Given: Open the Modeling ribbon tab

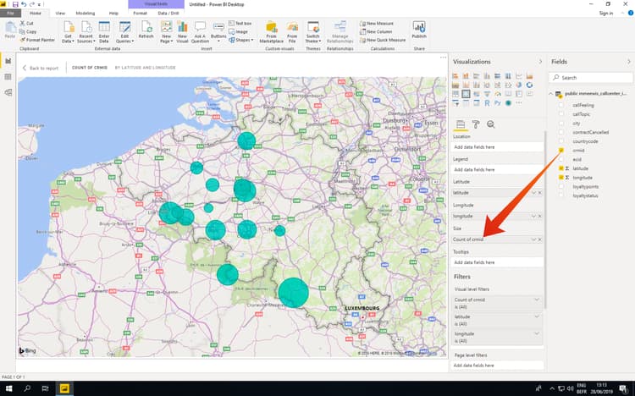Looking at the screenshot, I should coord(86,14).
